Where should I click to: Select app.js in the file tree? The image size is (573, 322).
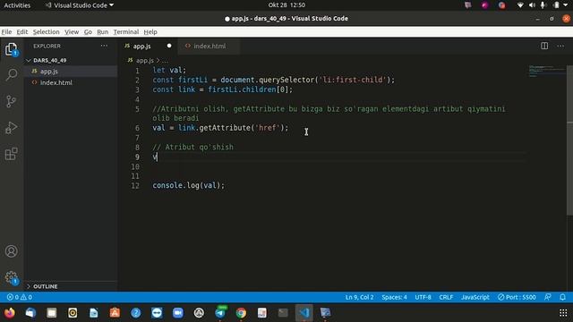click(49, 72)
